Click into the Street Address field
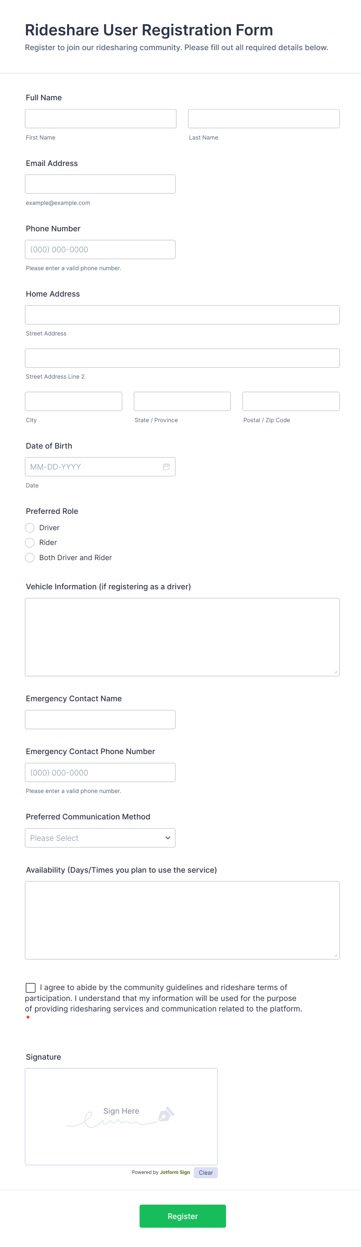Viewport: 361px width, 1247px height. tap(182, 314)
